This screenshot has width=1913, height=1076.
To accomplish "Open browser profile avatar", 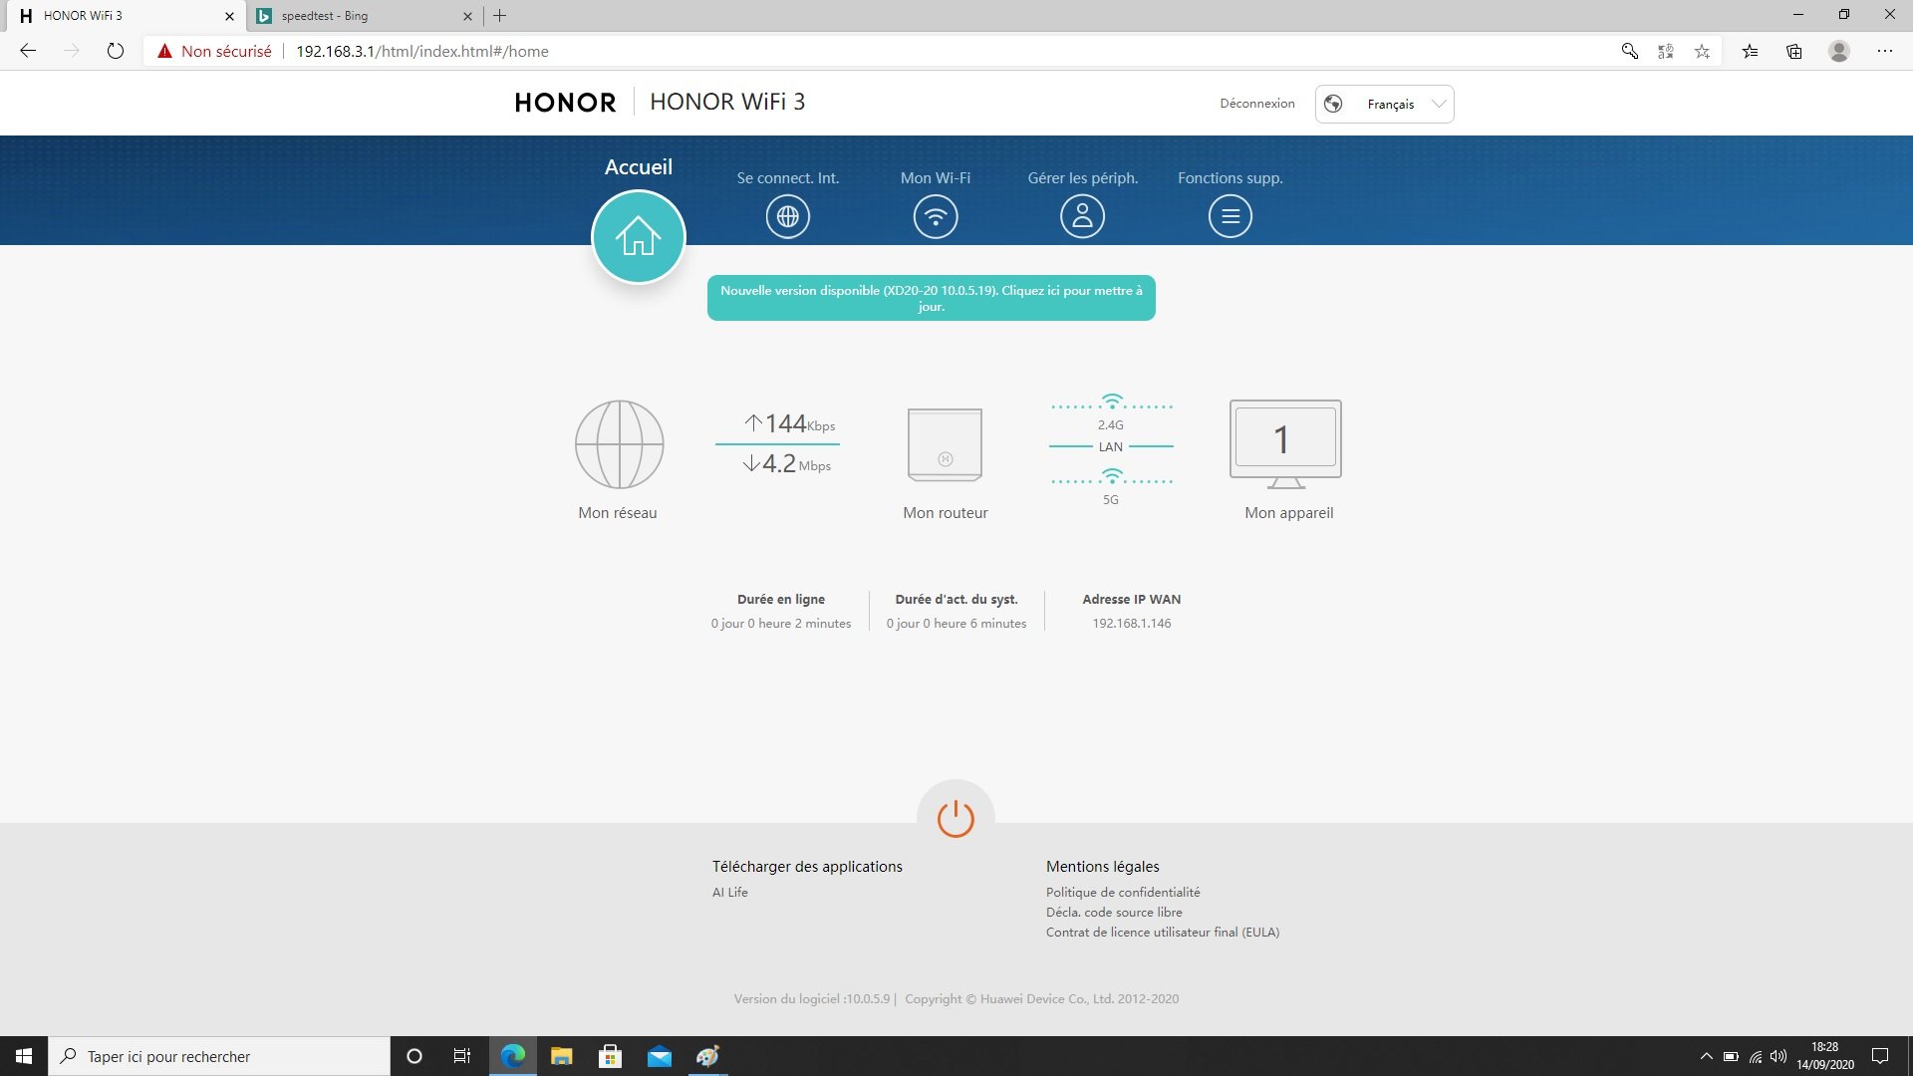I will coord(1839,51).
